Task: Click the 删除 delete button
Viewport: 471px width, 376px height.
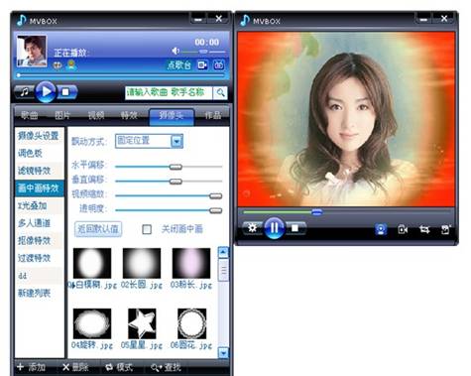Action: coord(75,367)
